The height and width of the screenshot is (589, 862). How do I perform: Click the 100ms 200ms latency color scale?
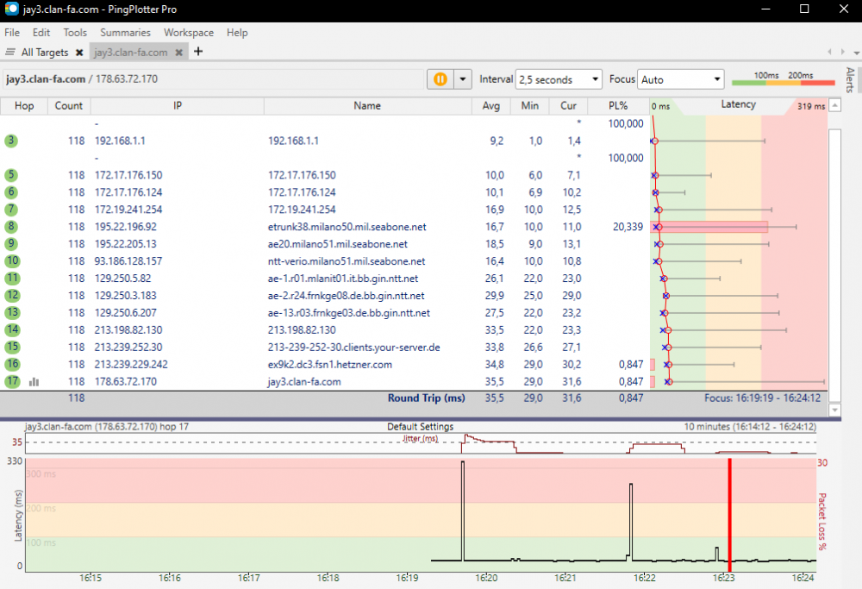pyautogui.click(x=784, y=79)
